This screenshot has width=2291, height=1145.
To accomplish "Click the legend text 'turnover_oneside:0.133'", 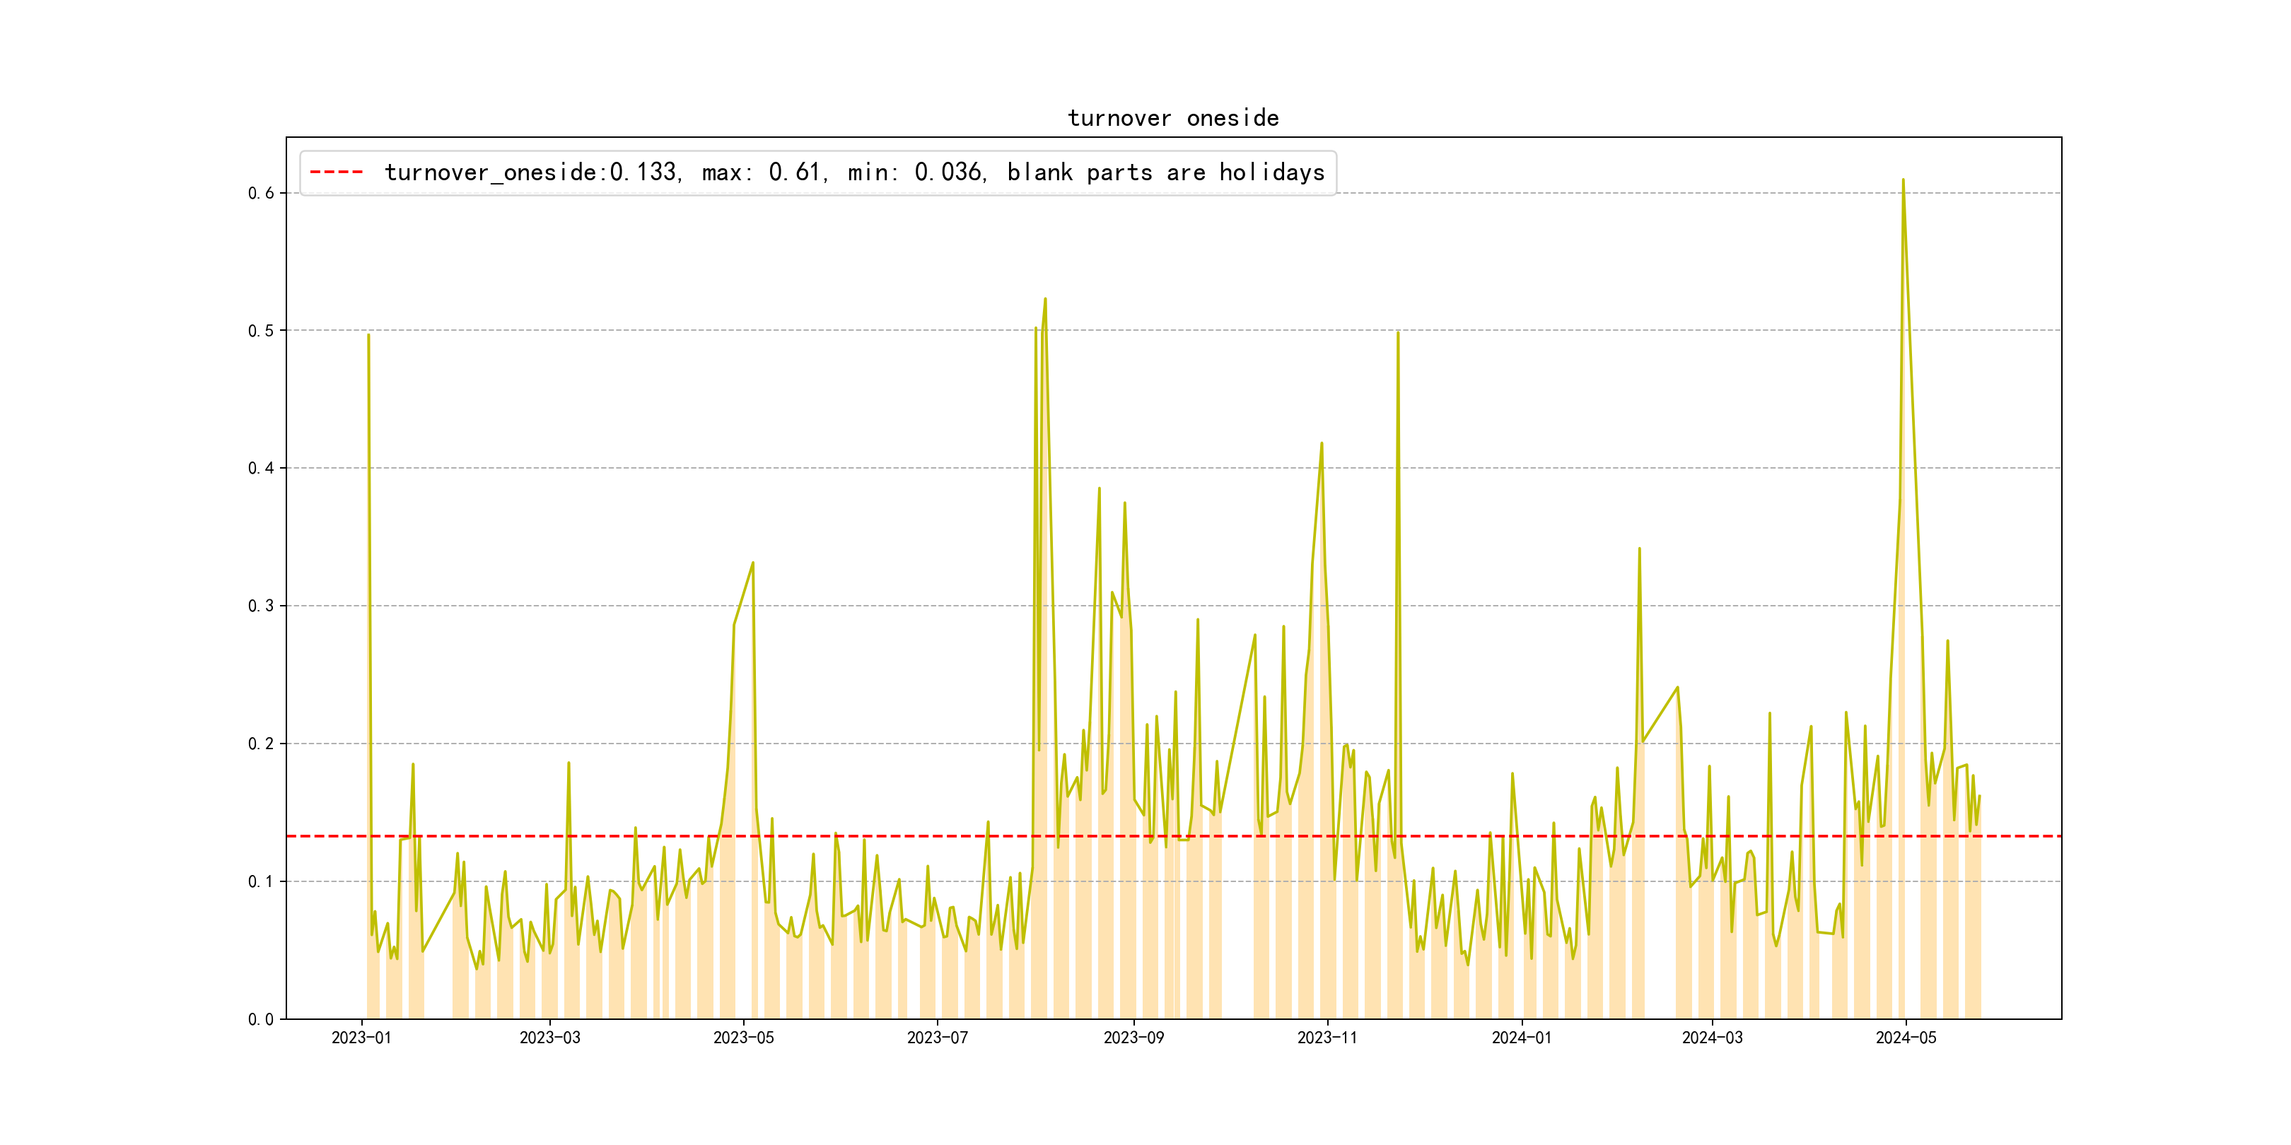I will (532, 172).
